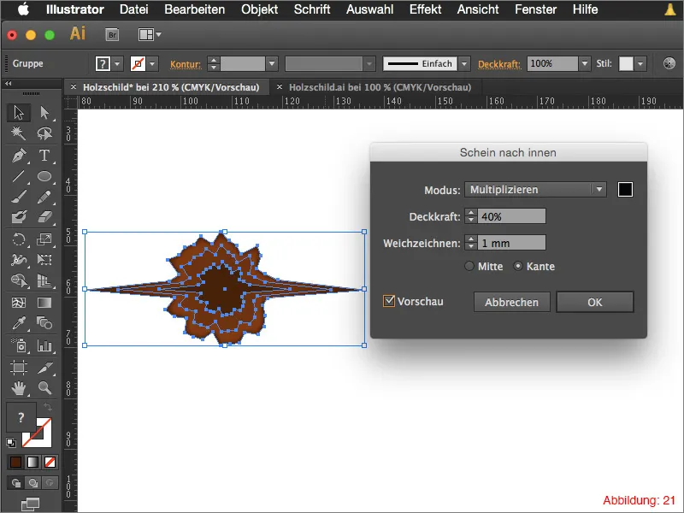Switch to Draw Behind mode
The height and width of the screenshot is (513, 684).
(x=32, y=483)
